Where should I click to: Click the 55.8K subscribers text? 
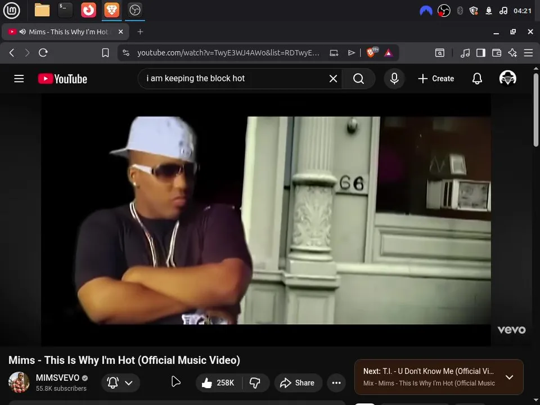tap(61, 389)
